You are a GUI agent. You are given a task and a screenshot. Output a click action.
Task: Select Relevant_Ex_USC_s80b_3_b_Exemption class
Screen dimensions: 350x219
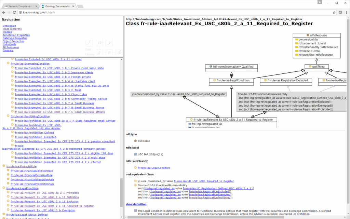[x=43, y=210]
